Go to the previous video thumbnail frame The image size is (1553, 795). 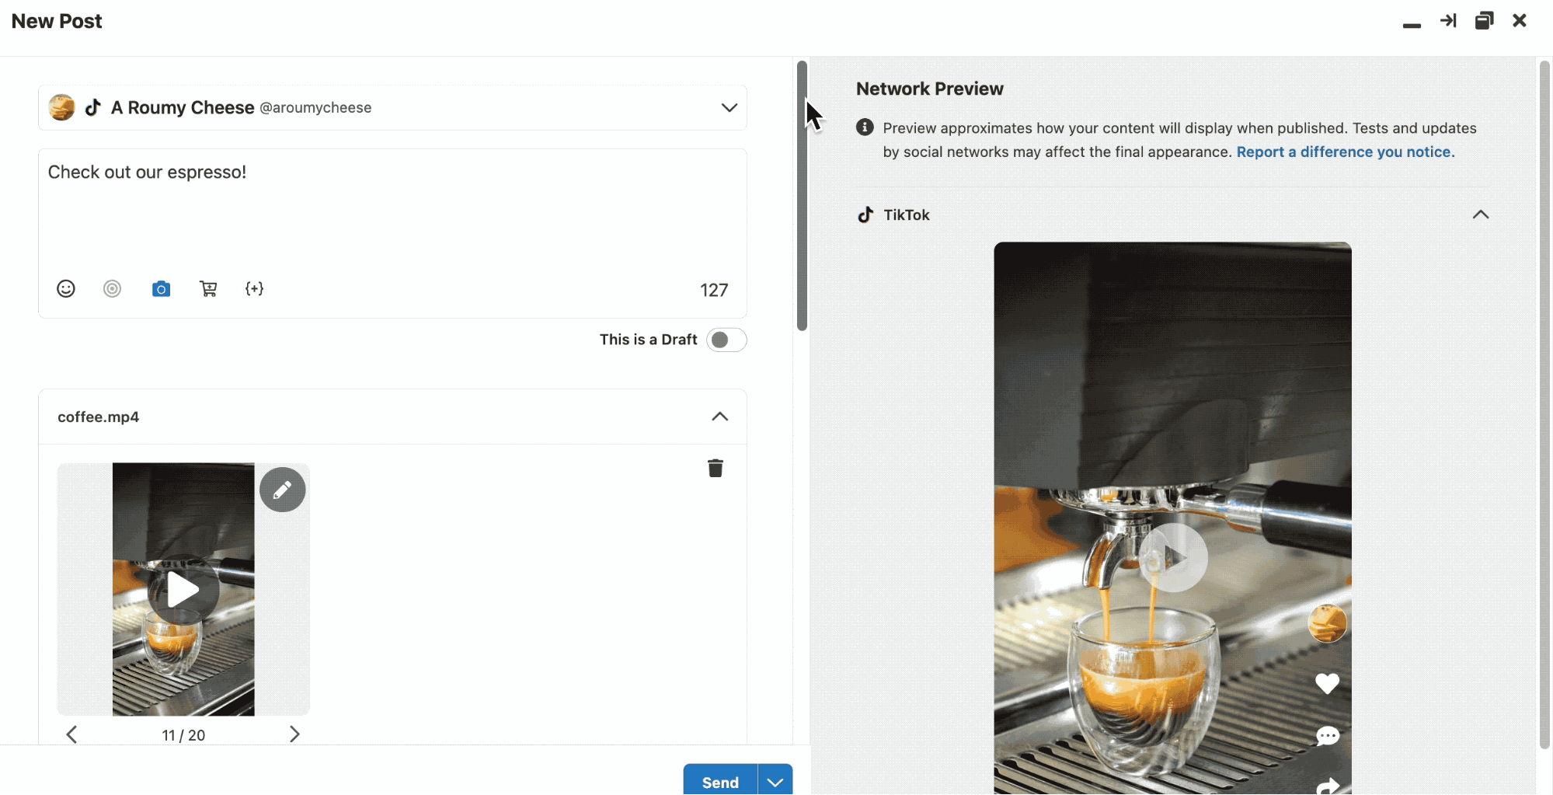(71, 734)
